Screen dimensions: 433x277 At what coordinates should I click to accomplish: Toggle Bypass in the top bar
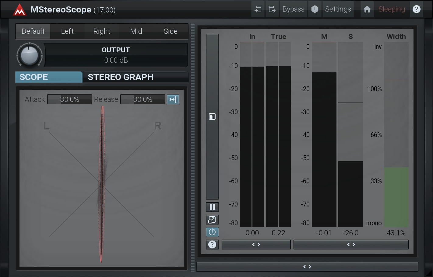point(293,9)
